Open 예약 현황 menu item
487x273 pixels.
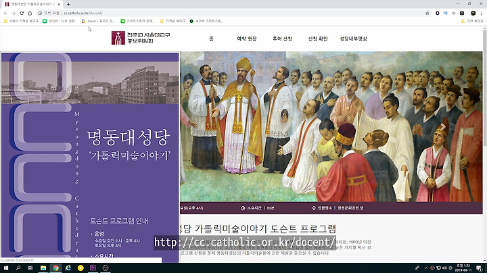click(247, 39)
